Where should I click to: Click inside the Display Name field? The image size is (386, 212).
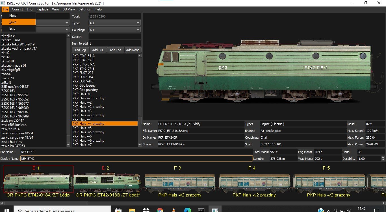pos(136,158)
